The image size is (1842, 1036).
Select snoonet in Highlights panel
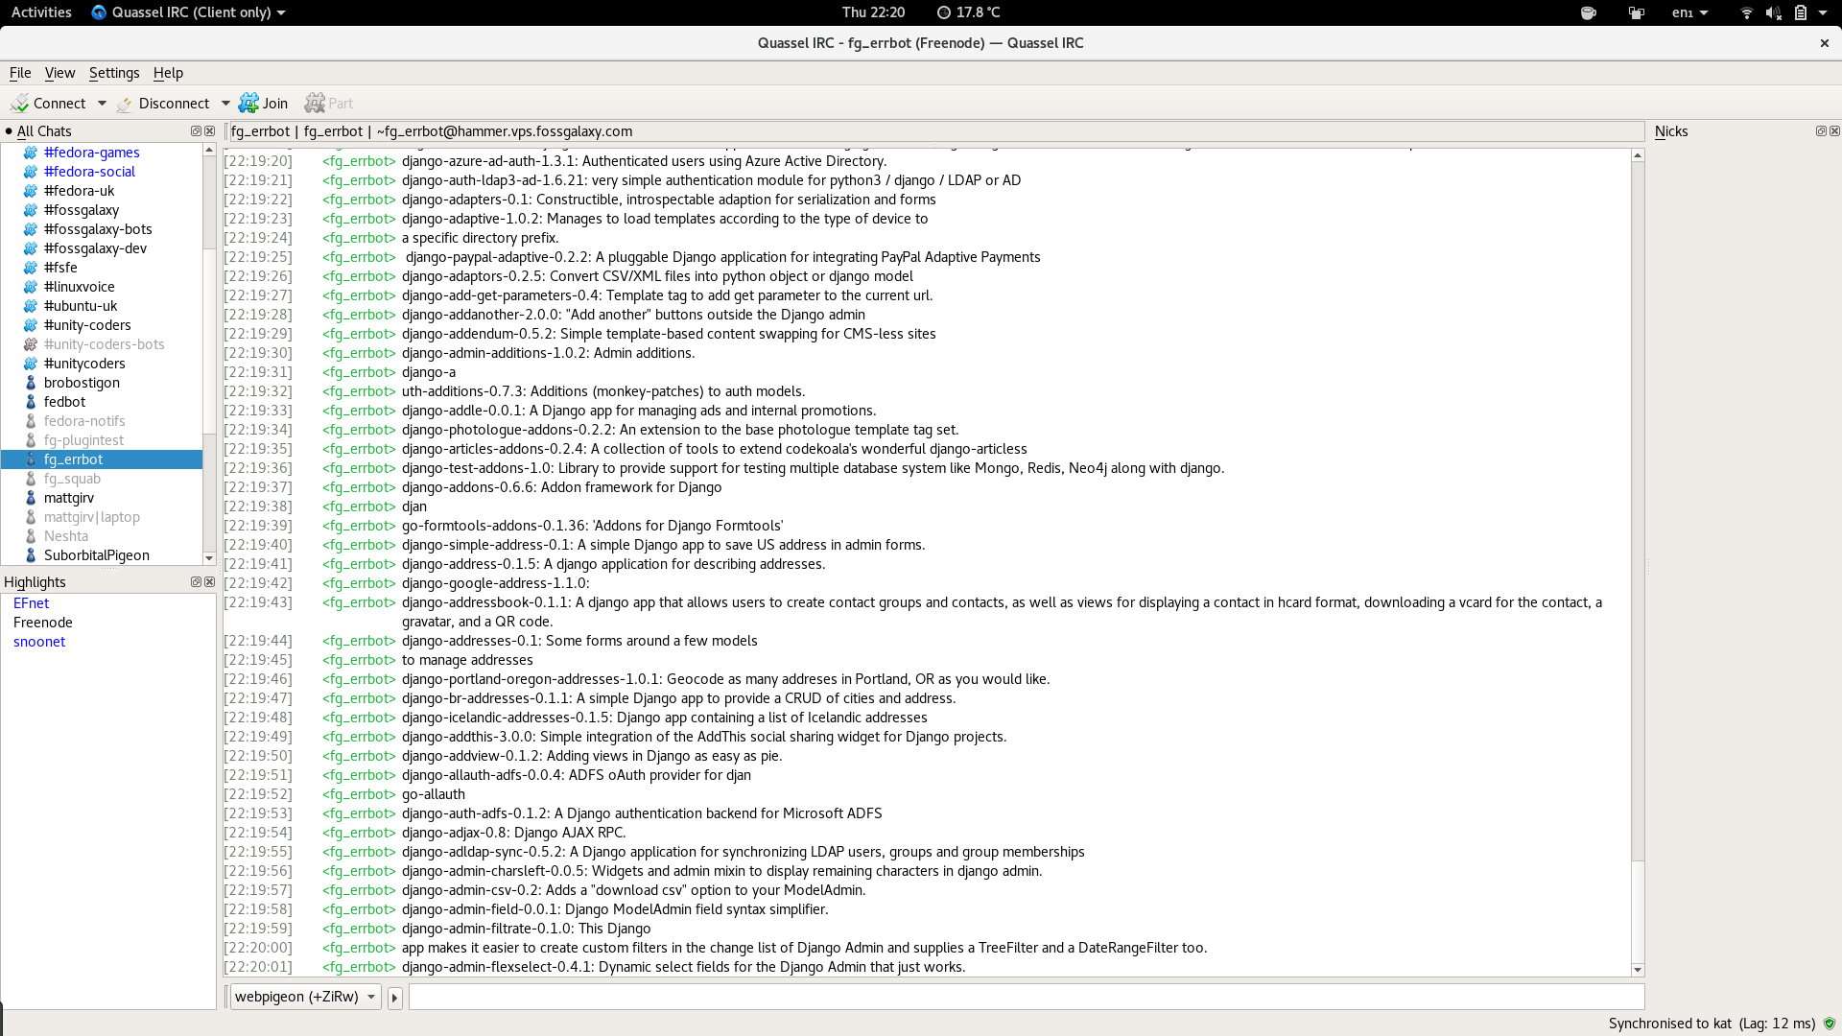coord(39,642)
